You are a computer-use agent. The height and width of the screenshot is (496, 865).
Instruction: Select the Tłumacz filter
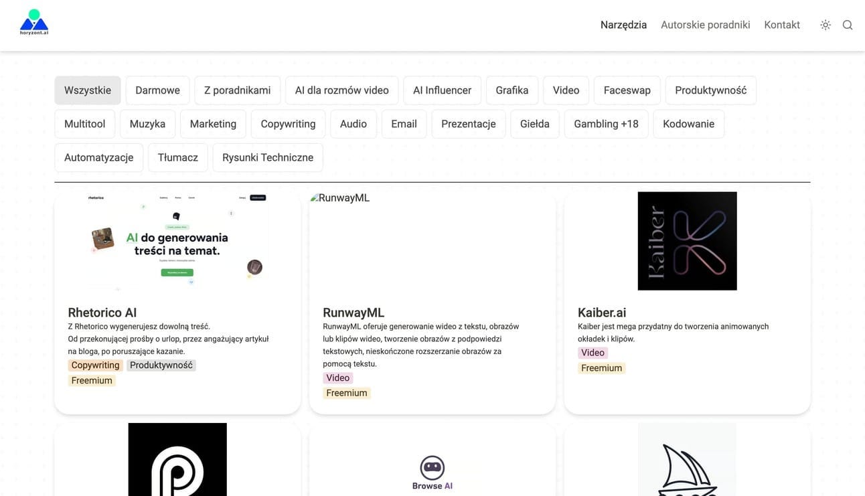click(x=178, y=157)
